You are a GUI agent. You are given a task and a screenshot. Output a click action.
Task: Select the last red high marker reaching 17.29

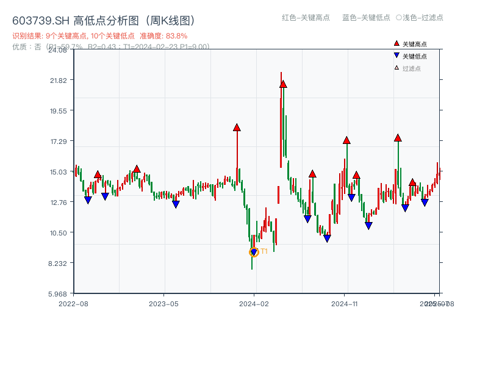pos(398,138)
